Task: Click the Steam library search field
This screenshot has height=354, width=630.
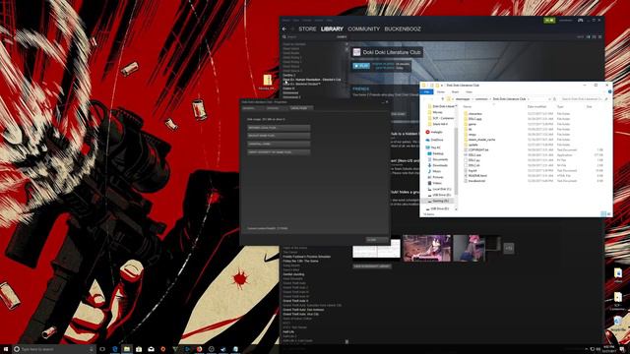Action: (x=310, y=37)
